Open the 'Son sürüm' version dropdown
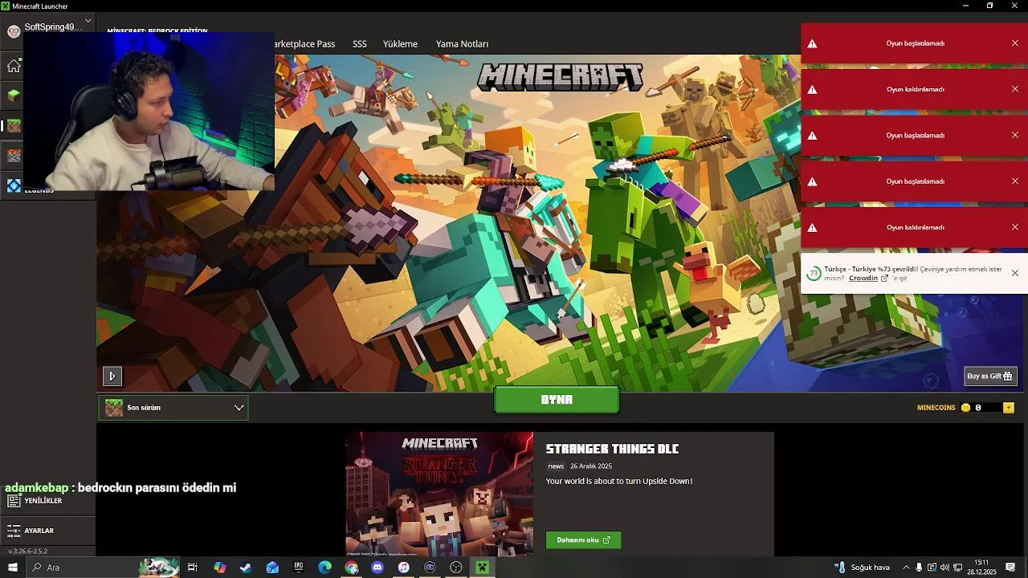The image size is (1028, 578). pos(173,408)
